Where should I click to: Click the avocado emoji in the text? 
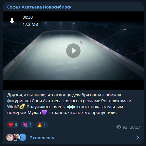pyautogui.click(x=22, y=106)
